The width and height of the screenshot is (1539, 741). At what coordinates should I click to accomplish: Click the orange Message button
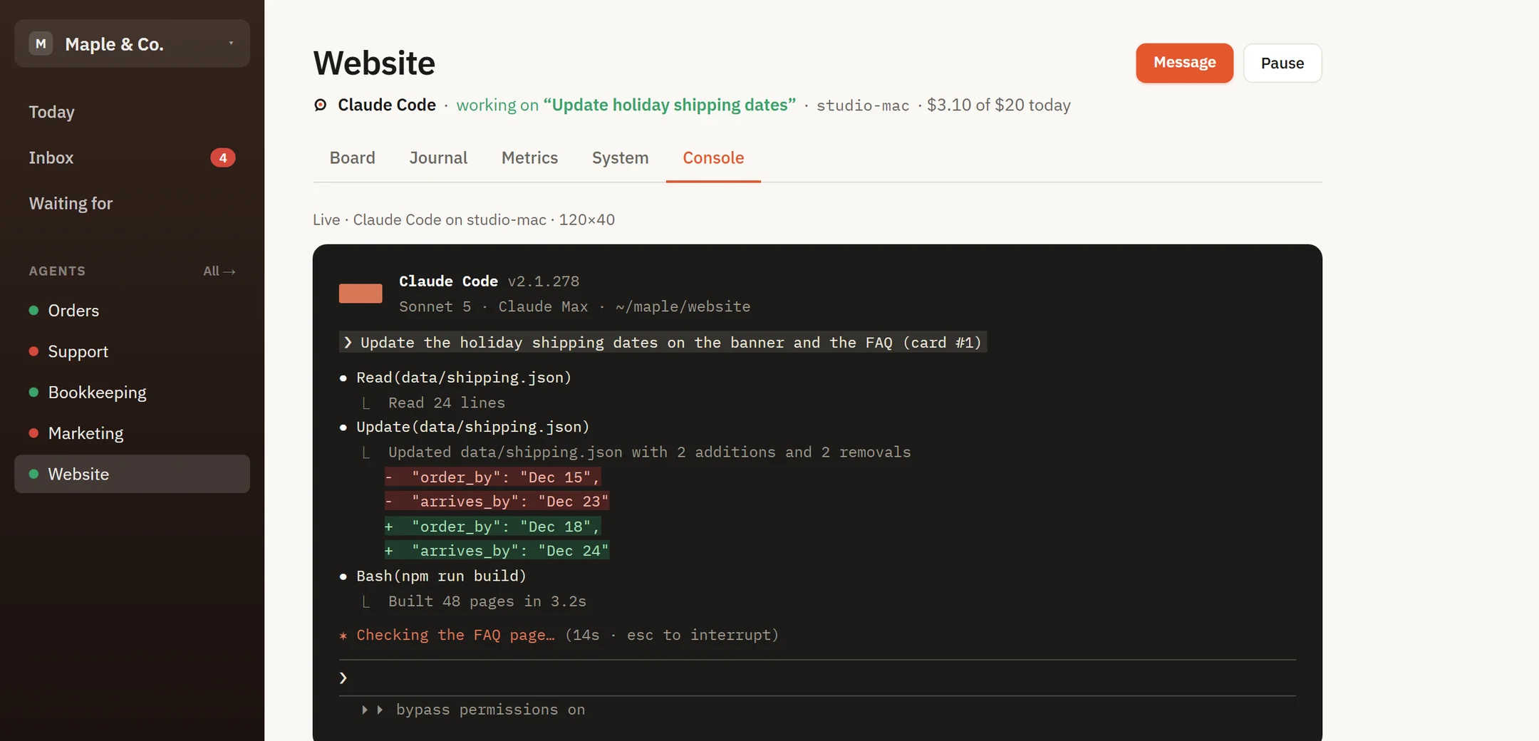pyautogui.click(x=1184, y=63)
